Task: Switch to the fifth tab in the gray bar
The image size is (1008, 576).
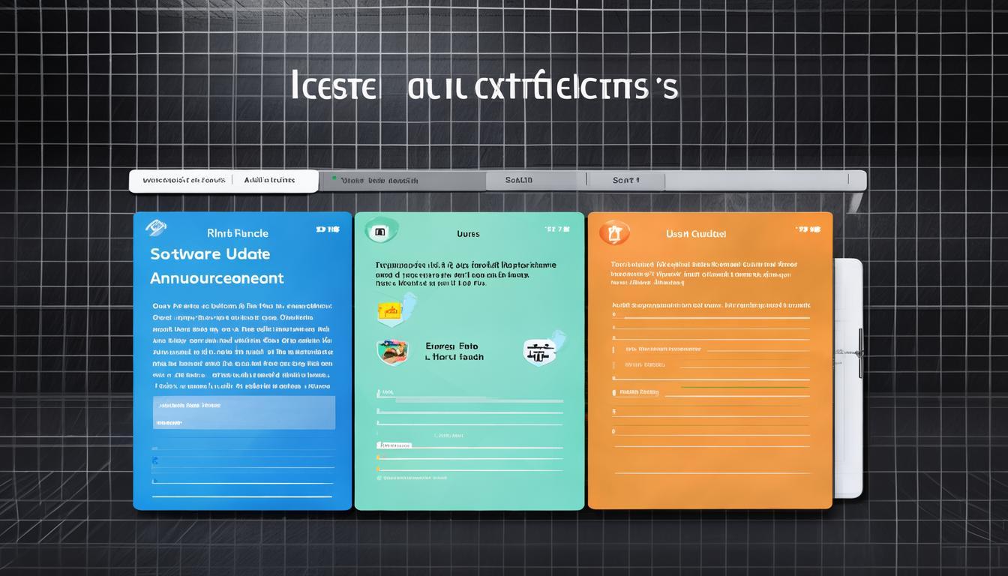Action: 626,181
